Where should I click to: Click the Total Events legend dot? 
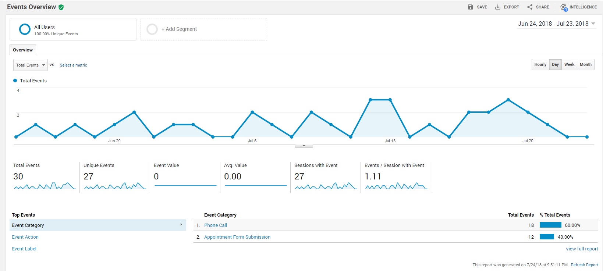[15, 81]
